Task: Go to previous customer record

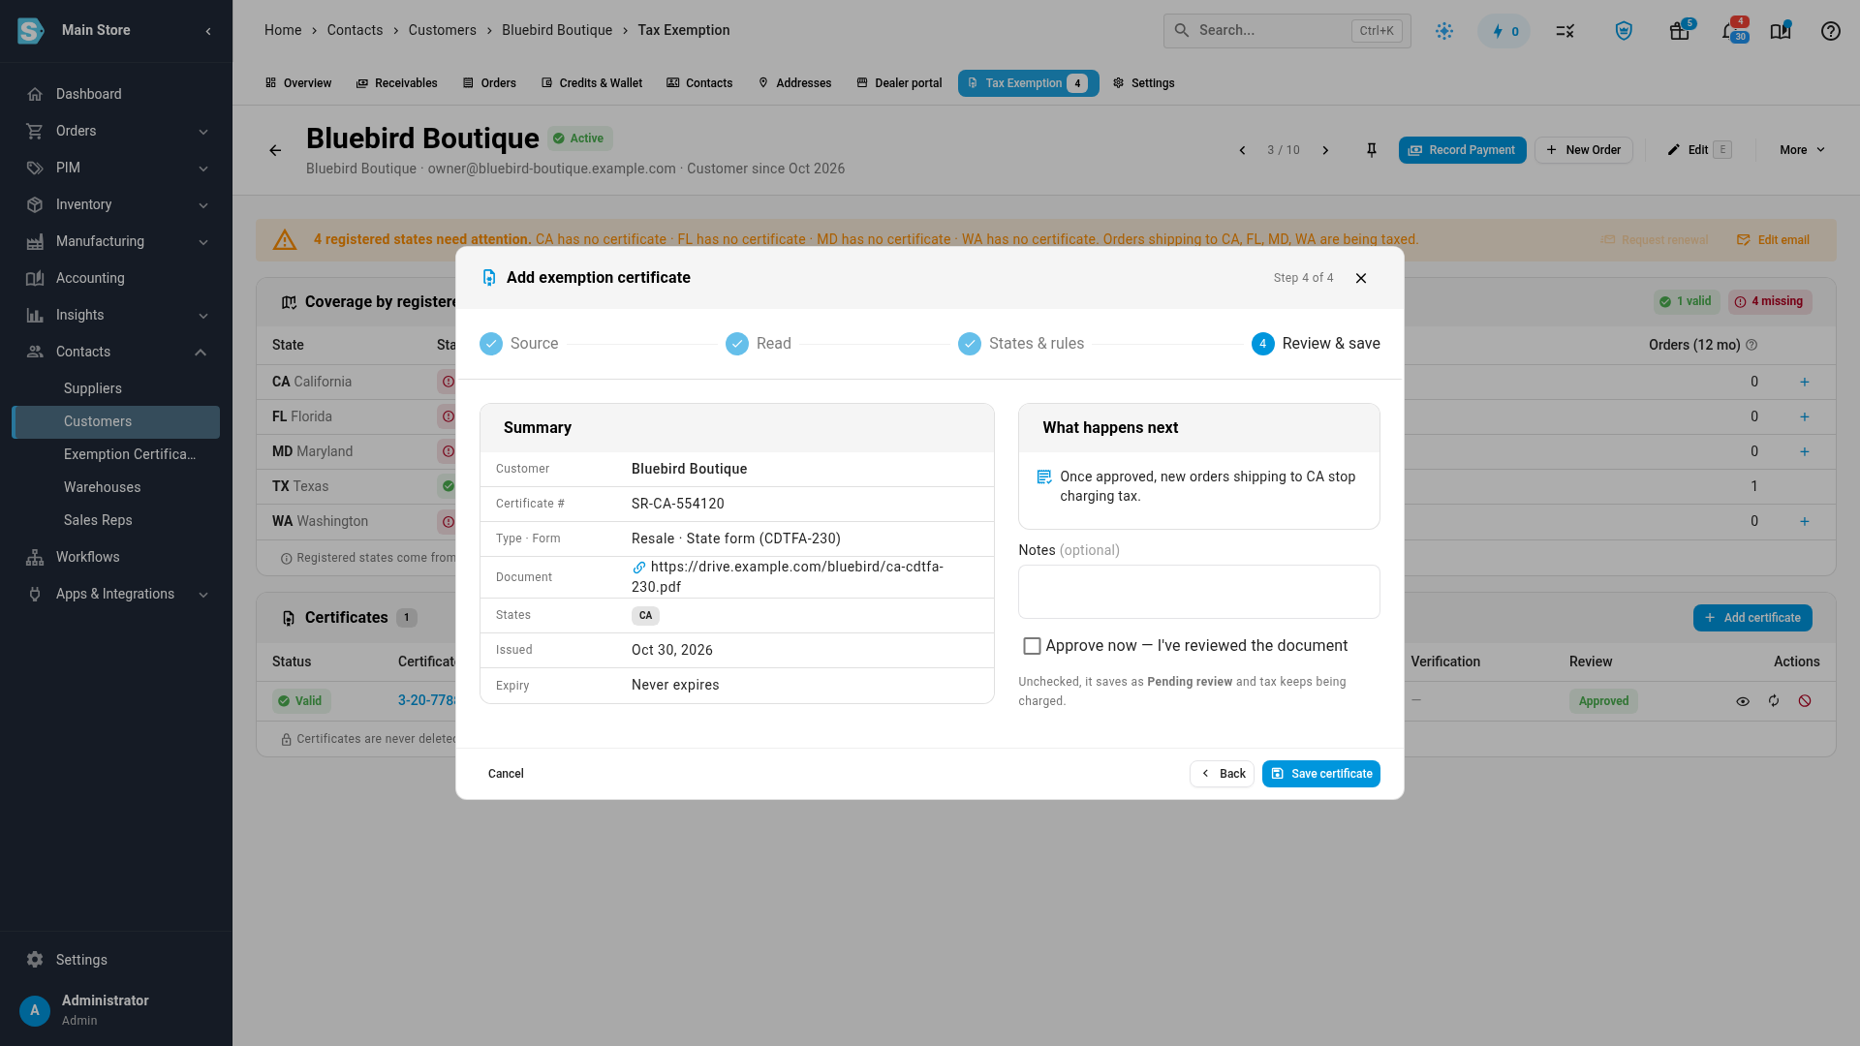Action: coord(1242,150)
